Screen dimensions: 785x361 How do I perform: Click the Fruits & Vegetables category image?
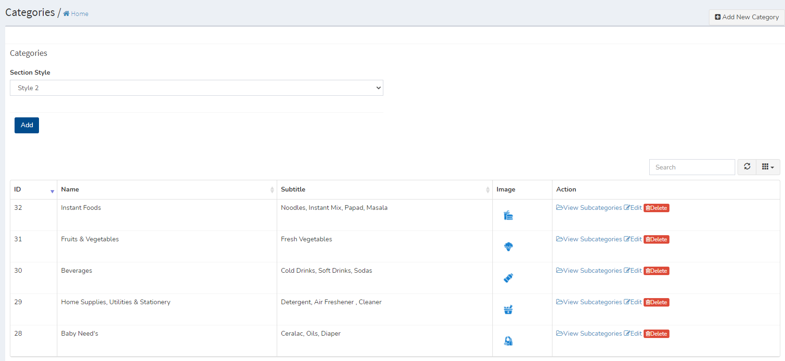coord(508,247)
